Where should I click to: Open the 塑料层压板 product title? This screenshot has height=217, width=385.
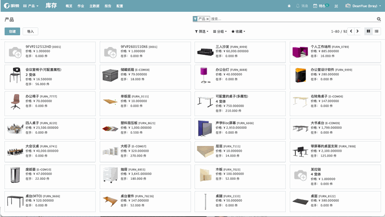(129, 123)
